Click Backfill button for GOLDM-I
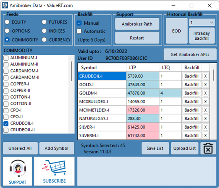The width and height of the screenshot is (219, 188). coord(192,93)
